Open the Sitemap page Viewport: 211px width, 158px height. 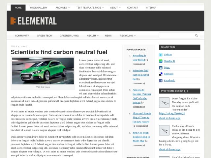151,8
